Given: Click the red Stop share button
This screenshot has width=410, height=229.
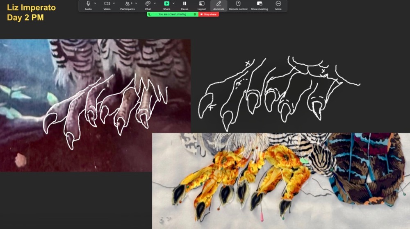Looking at the screenshot, I should 209,14.
